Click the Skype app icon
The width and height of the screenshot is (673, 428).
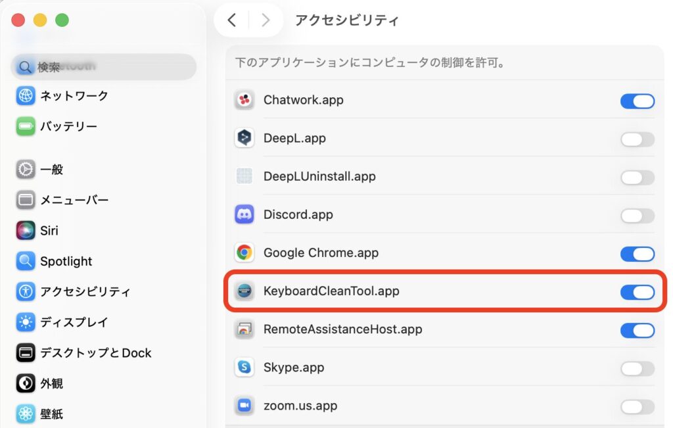tap(244, 368)
